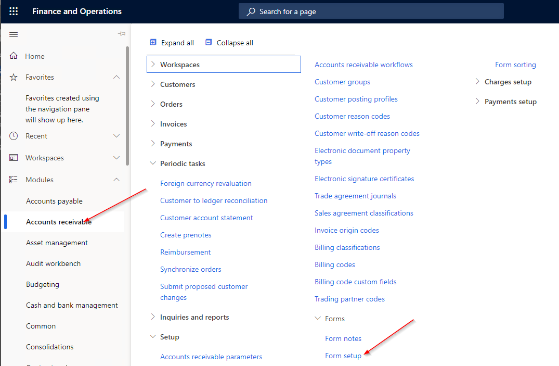Click Expand all button
The height and width of the screenshot is (366, 559).
click(x=172, y=43)
